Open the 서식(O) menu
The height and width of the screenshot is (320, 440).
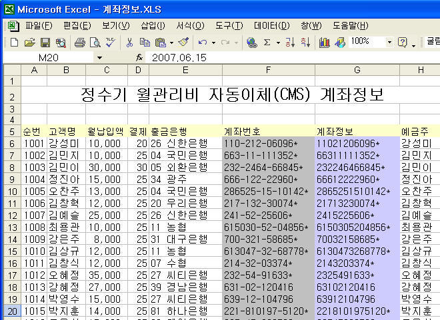[x=190, y=26]
